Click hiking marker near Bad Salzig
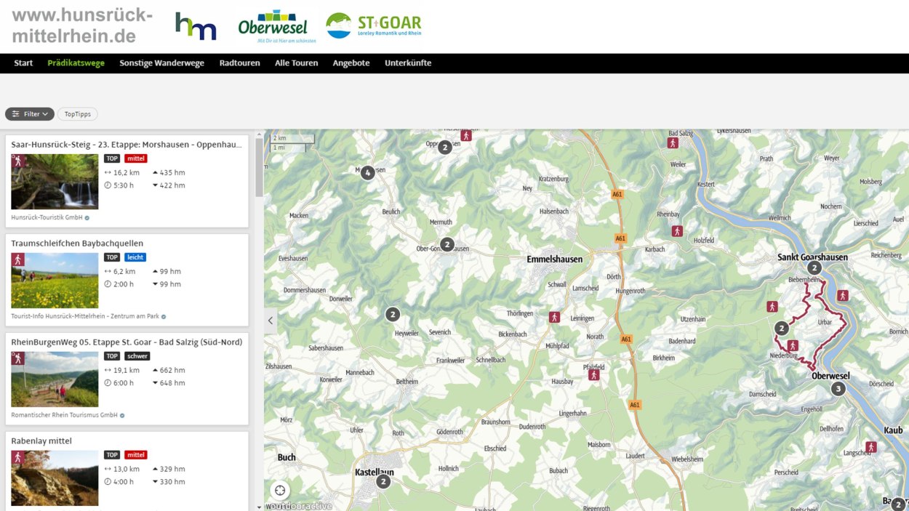The image size is (909, 511). pos(673,143)
